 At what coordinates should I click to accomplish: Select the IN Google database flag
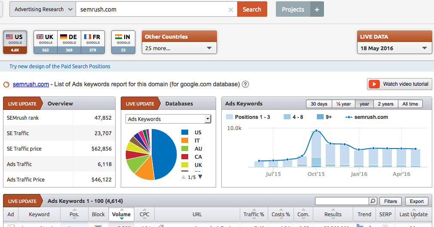tap(123, 42)
